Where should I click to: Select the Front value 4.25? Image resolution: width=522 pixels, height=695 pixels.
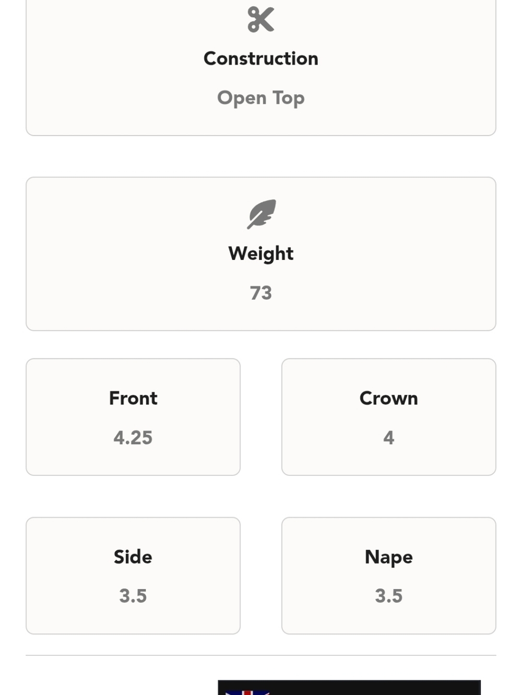(x=133, y=438)
